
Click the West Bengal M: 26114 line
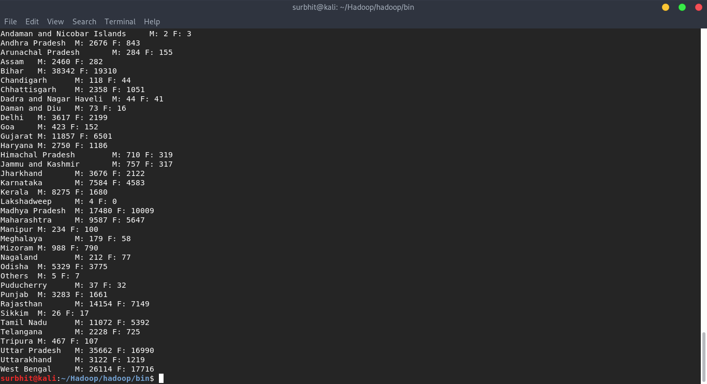[77, 369]
